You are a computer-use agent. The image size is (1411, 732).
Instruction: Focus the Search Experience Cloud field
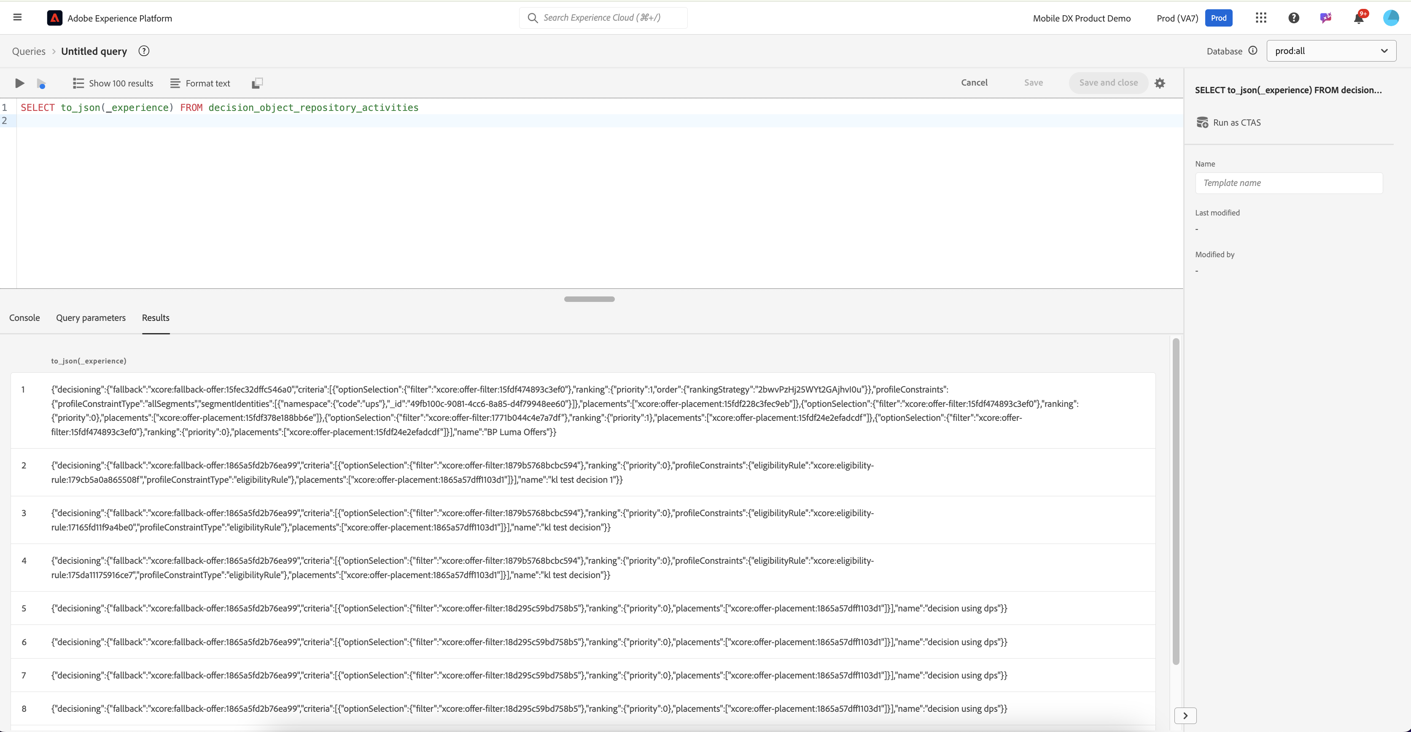[x=603, y=18]
